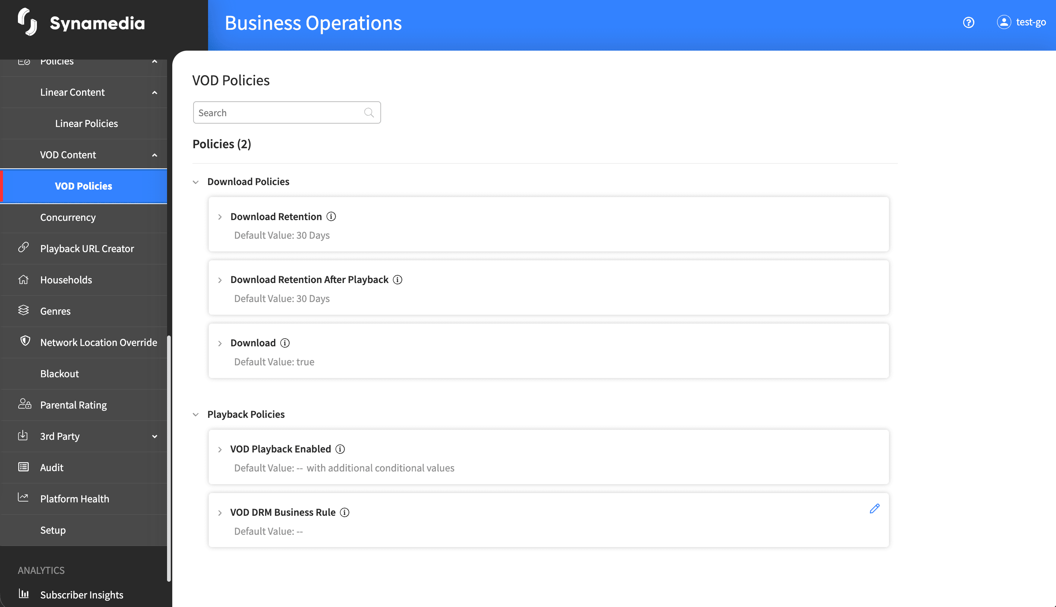Click the Playback URL Creator link icon

click(x=23, y=247)
